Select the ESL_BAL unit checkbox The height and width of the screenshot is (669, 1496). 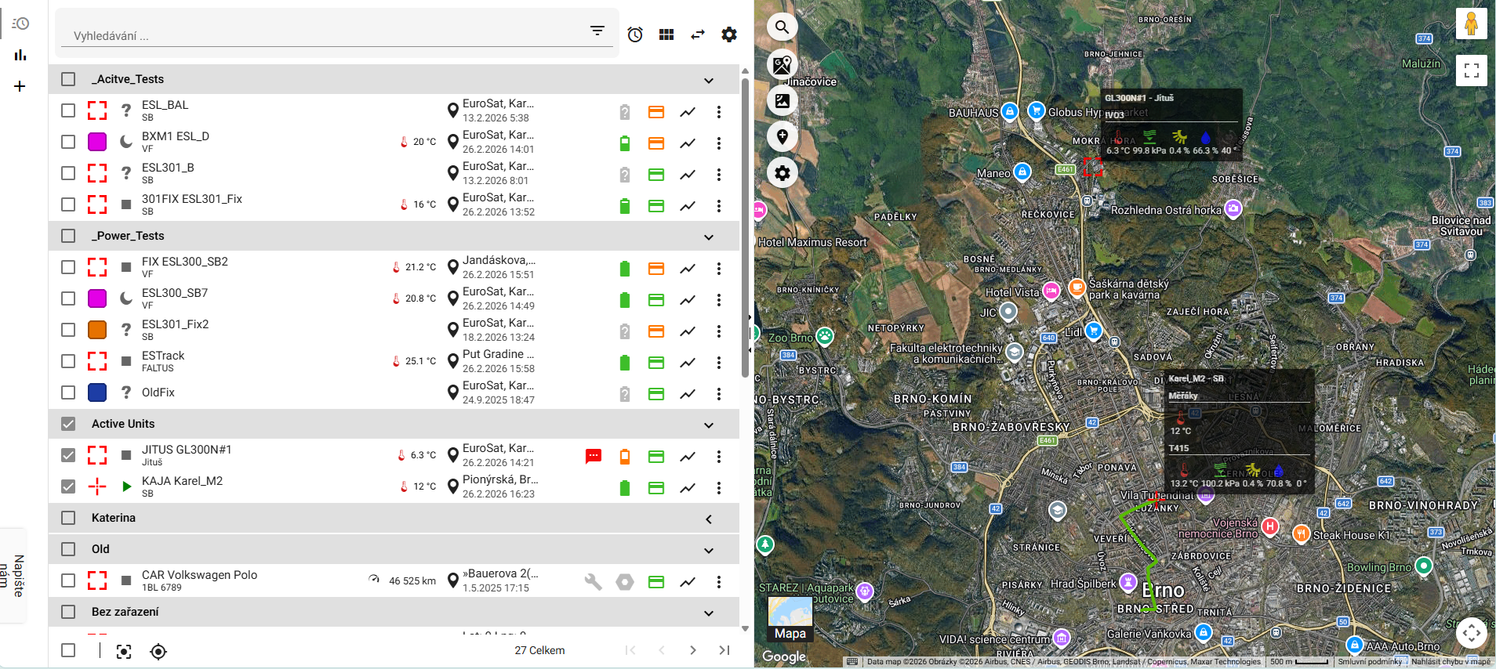(68, 110)
